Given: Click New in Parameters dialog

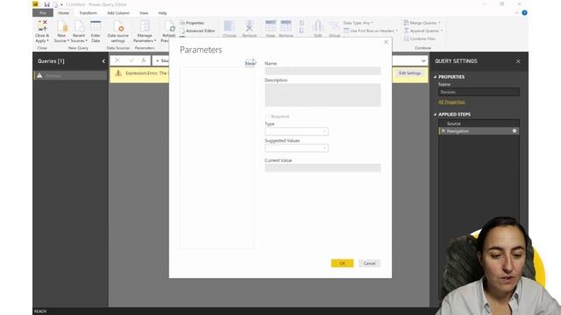Looking at the screenshot, I should pyautogui.click(x=250, y=63).
